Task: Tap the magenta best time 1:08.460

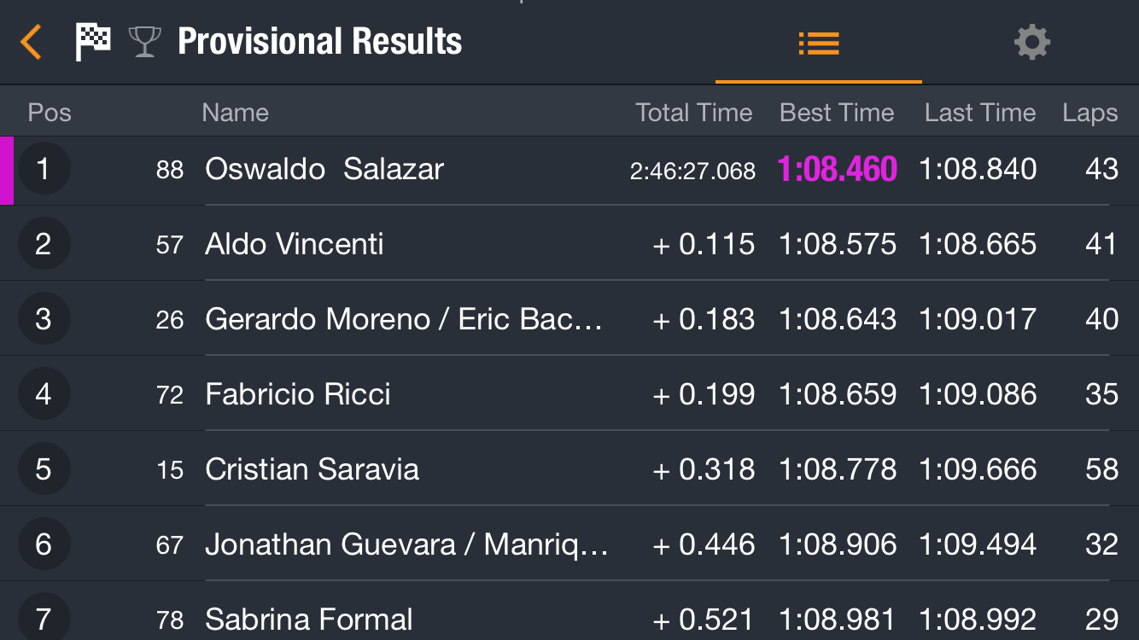Action: point(837,170)
